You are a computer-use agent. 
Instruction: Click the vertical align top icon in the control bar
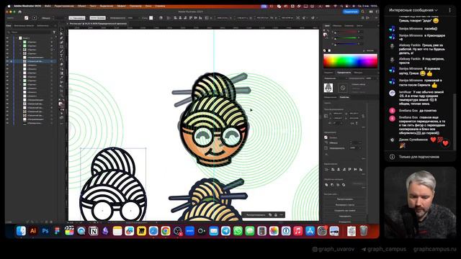click(x=190, y=18)
